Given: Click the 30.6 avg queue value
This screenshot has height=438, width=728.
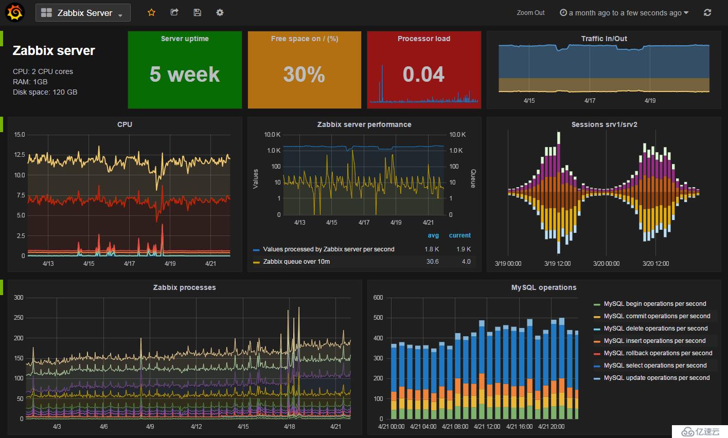Looking at the screenshot, I should click(433, 262).
